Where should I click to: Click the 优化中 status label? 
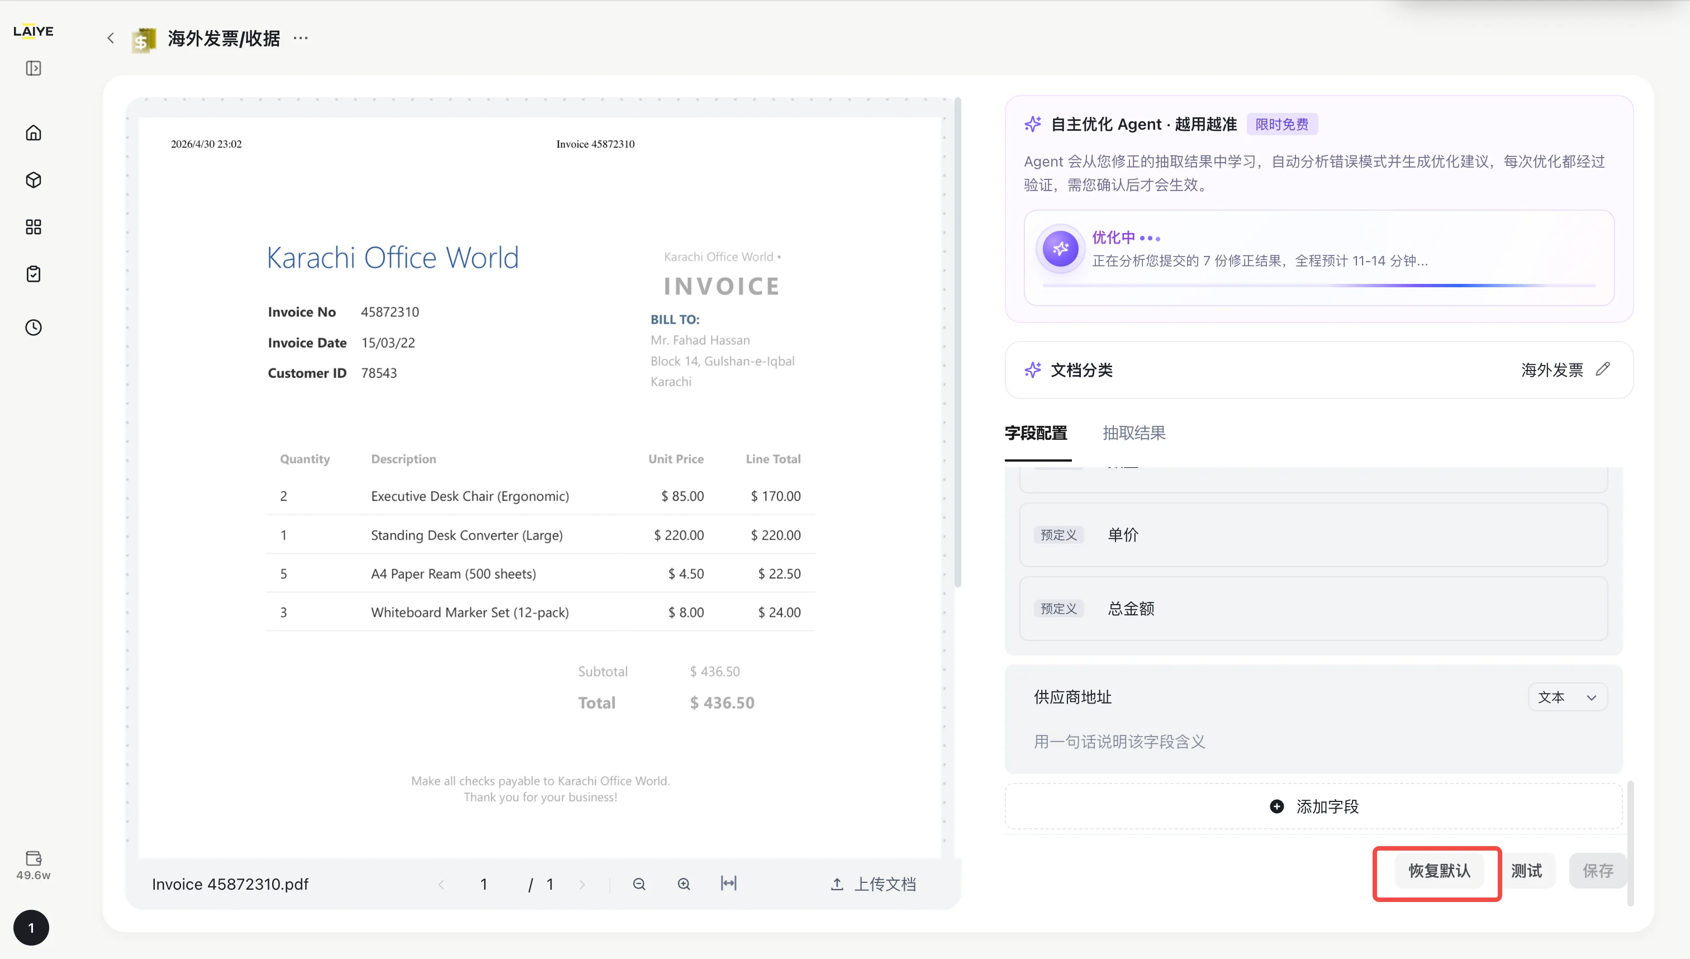pyautogui.click(x=1114, y=237)
